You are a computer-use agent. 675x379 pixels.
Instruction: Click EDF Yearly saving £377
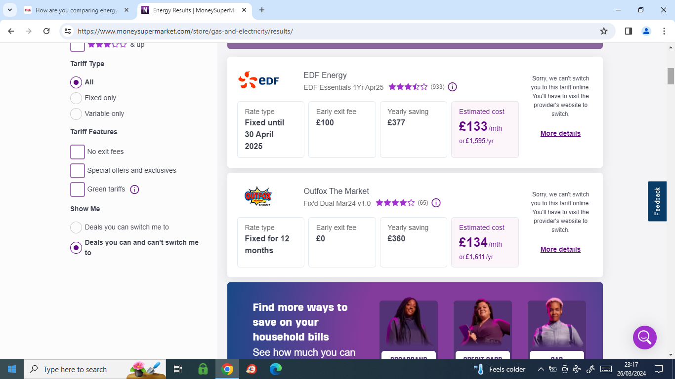pyautogui.click(x=414, y=129)
